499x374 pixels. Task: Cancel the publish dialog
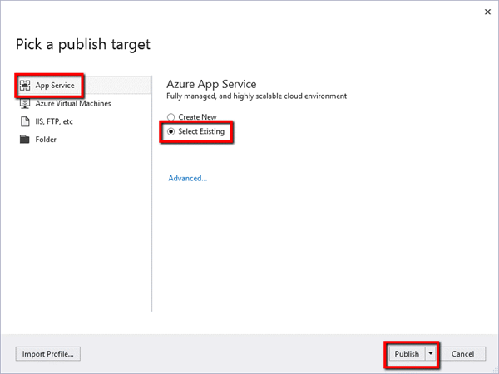tap(462, 354)
